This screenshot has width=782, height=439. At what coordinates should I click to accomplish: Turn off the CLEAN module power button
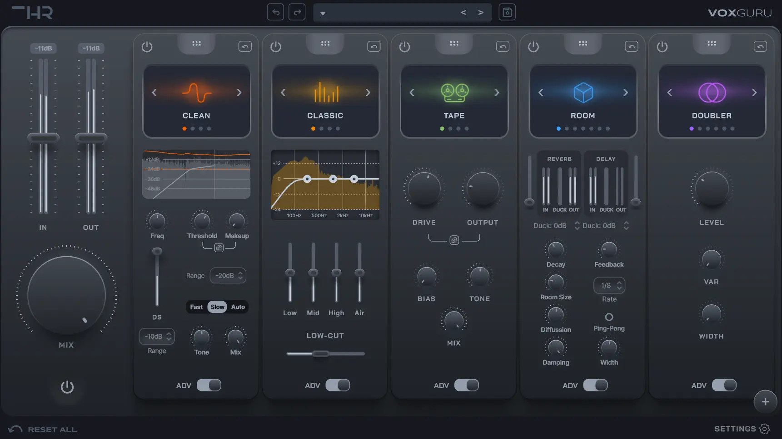pyautogui.click(x=147, y=46)
